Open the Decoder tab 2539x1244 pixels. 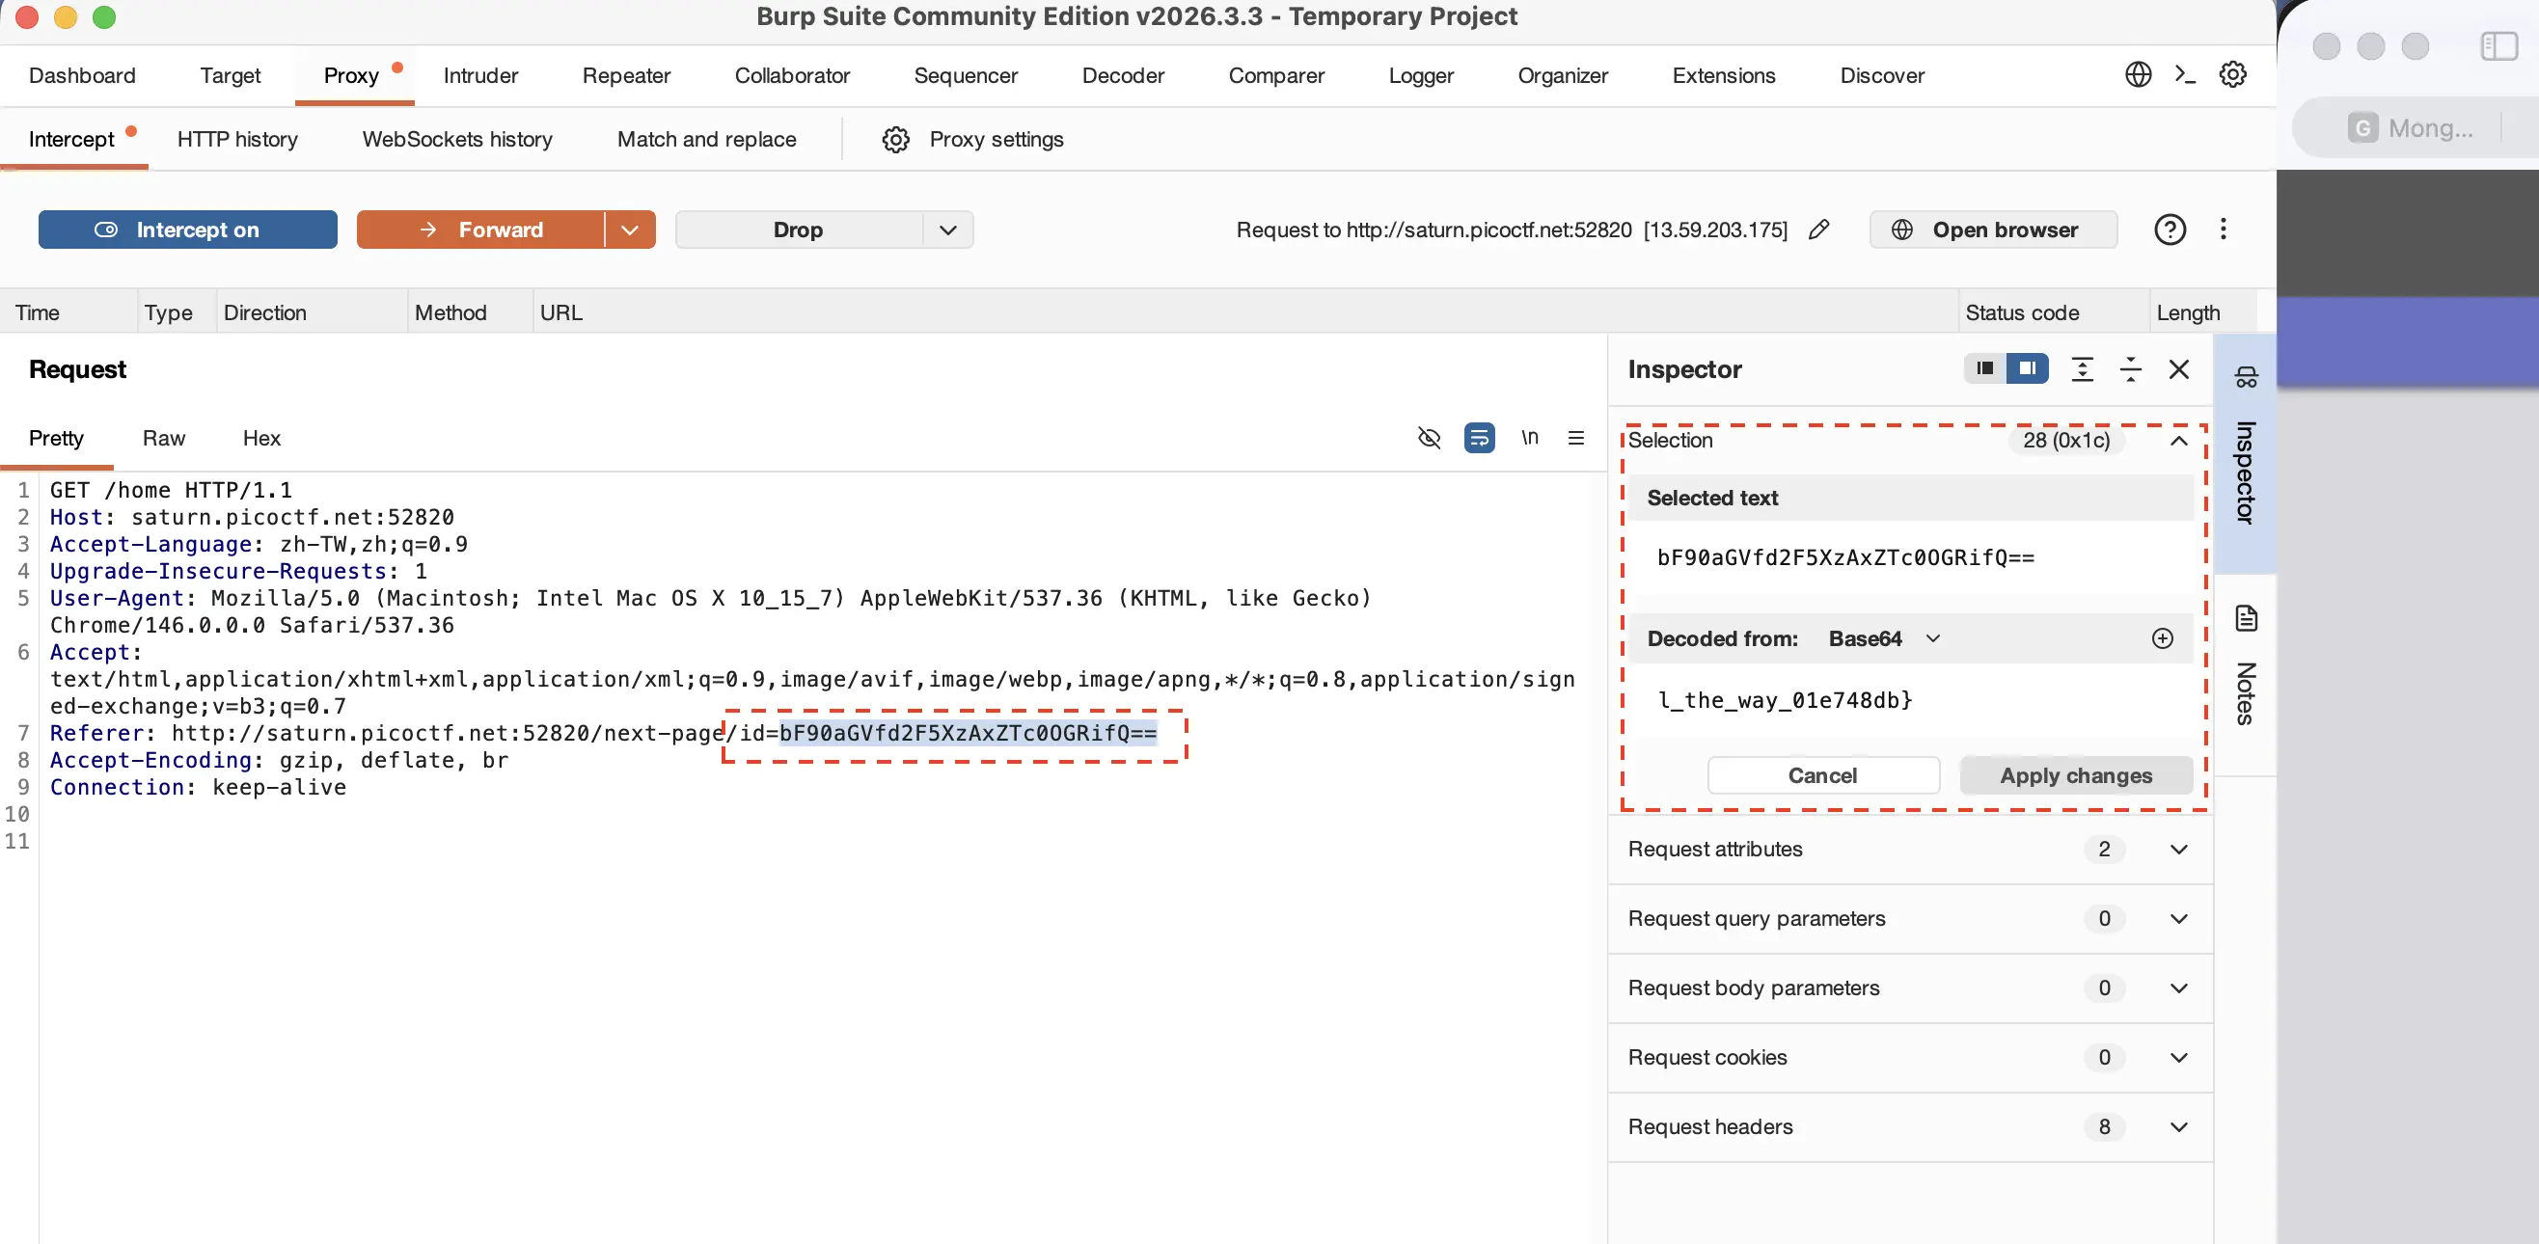click(1124, 76)
